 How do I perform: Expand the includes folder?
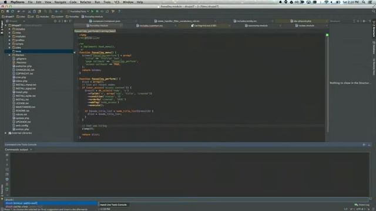pyautogui.click(x=9, y=29)
